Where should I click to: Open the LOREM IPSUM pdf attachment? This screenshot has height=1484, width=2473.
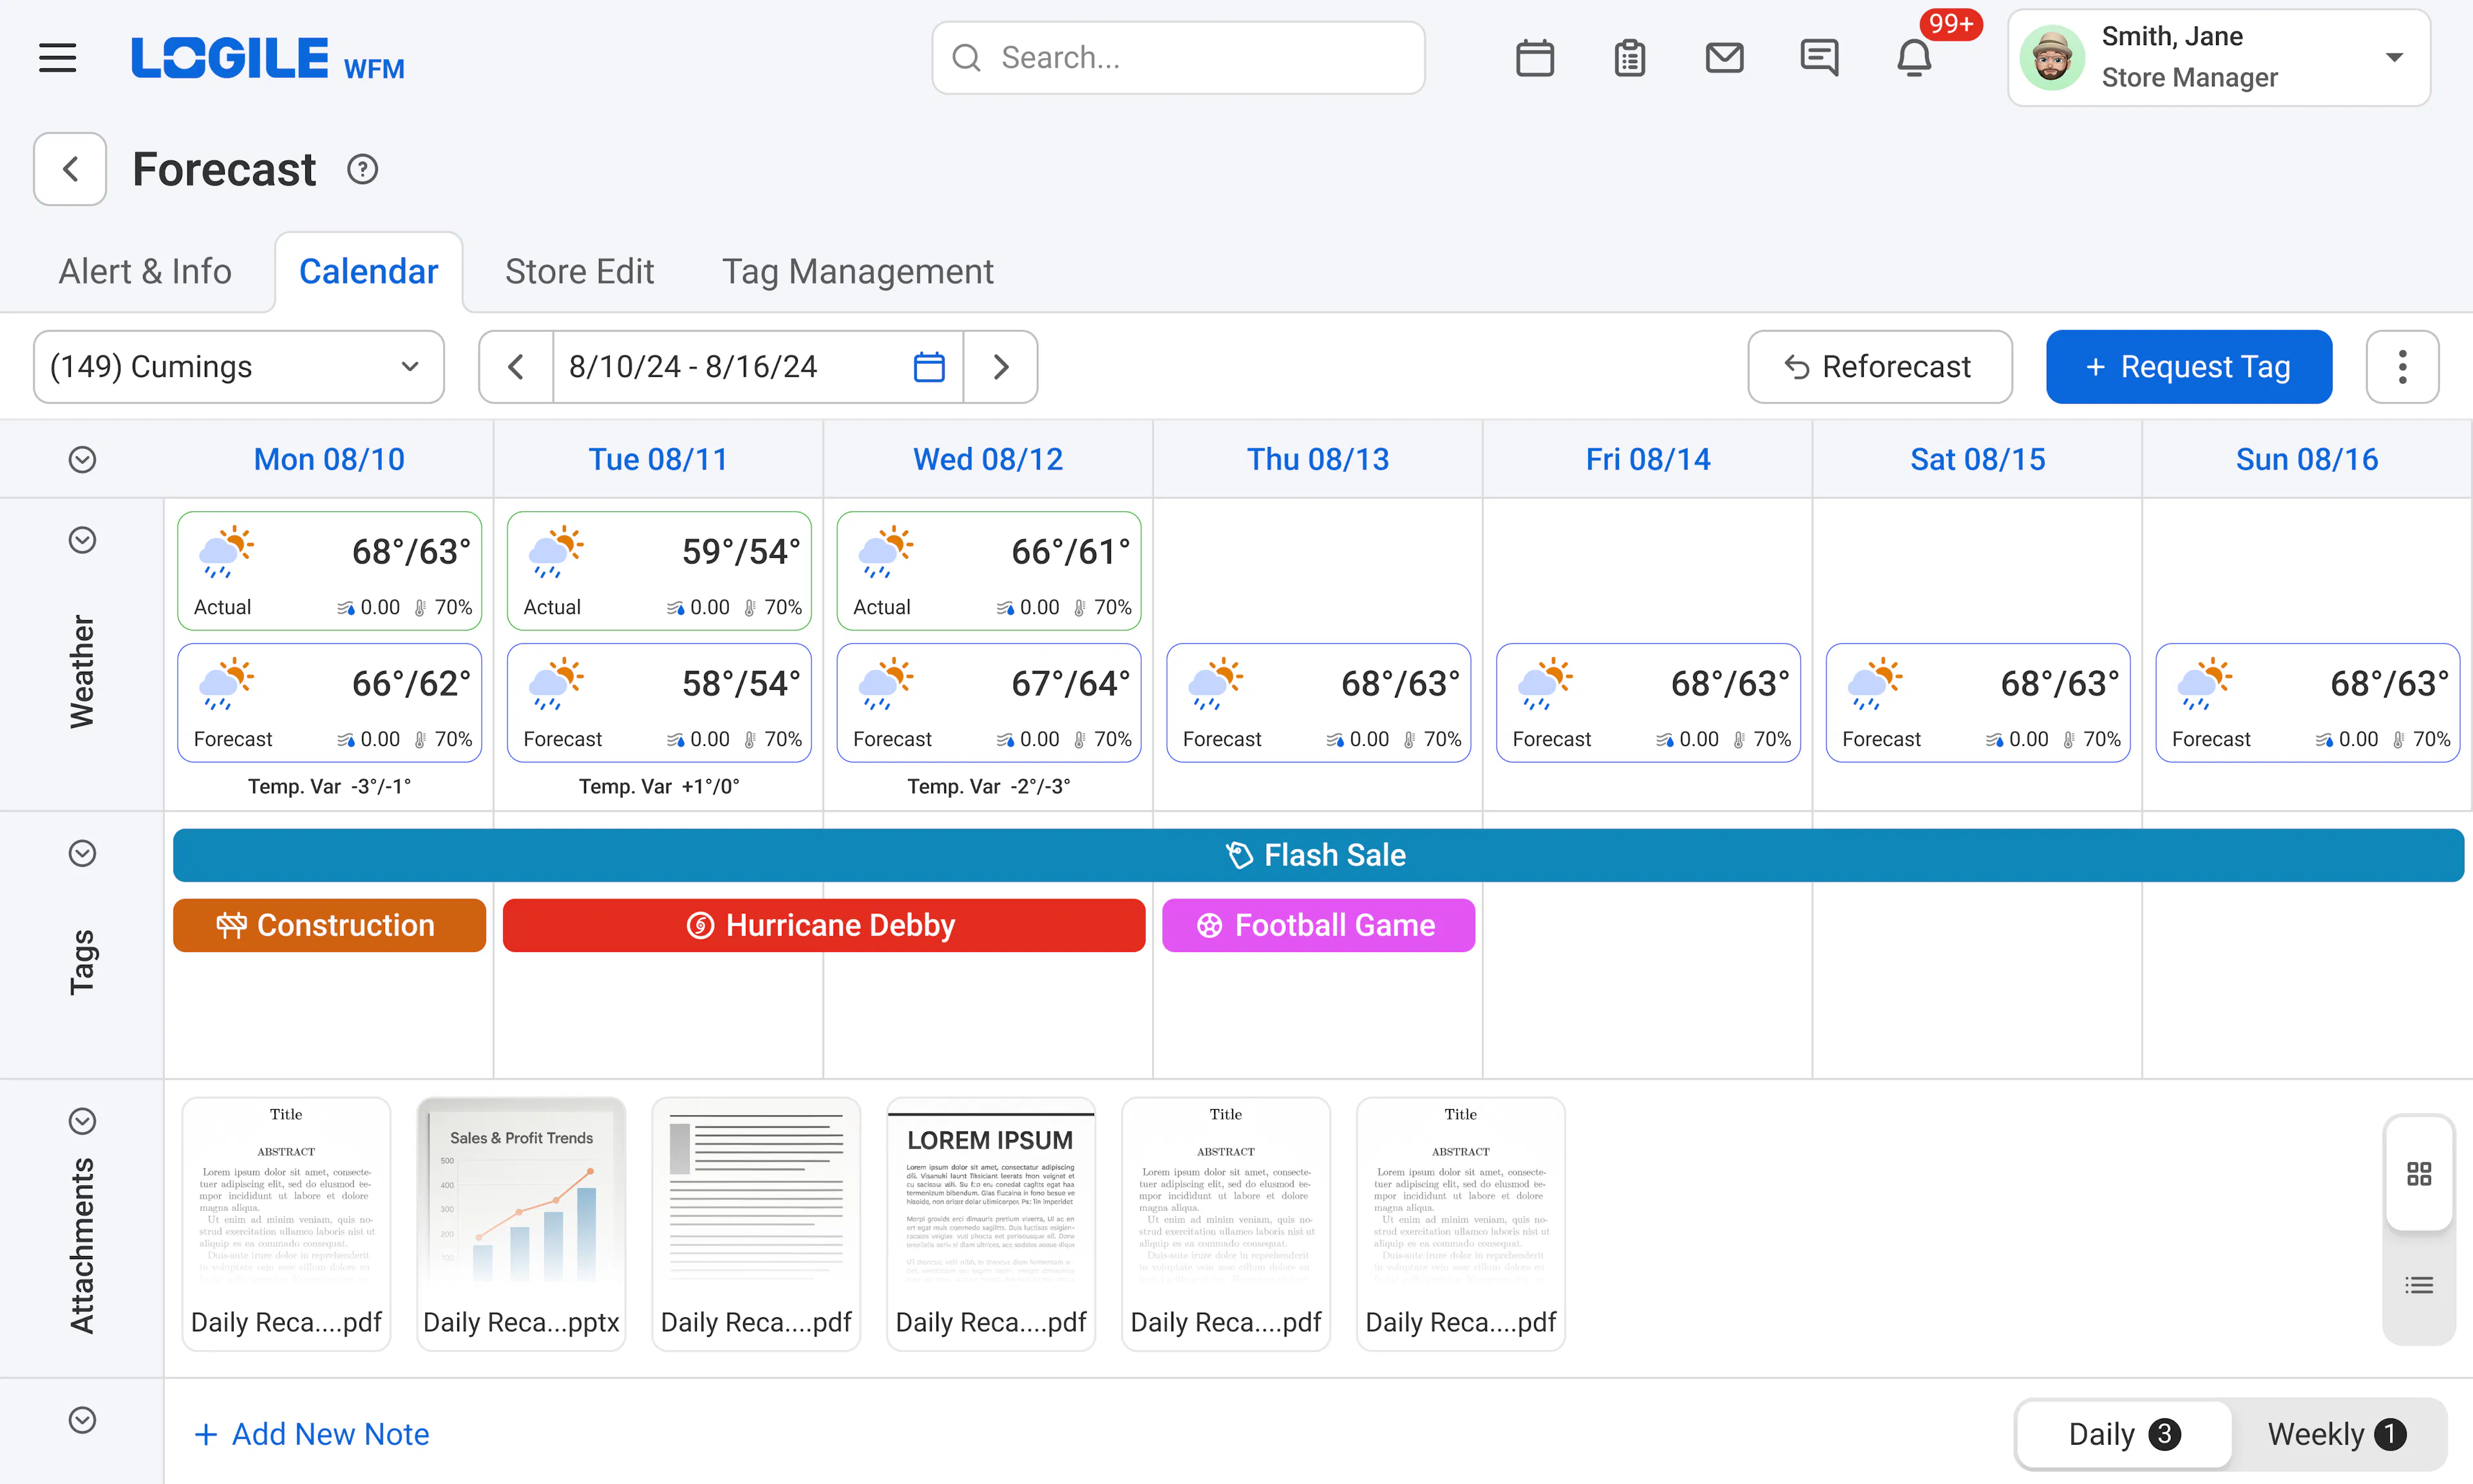990,1224
